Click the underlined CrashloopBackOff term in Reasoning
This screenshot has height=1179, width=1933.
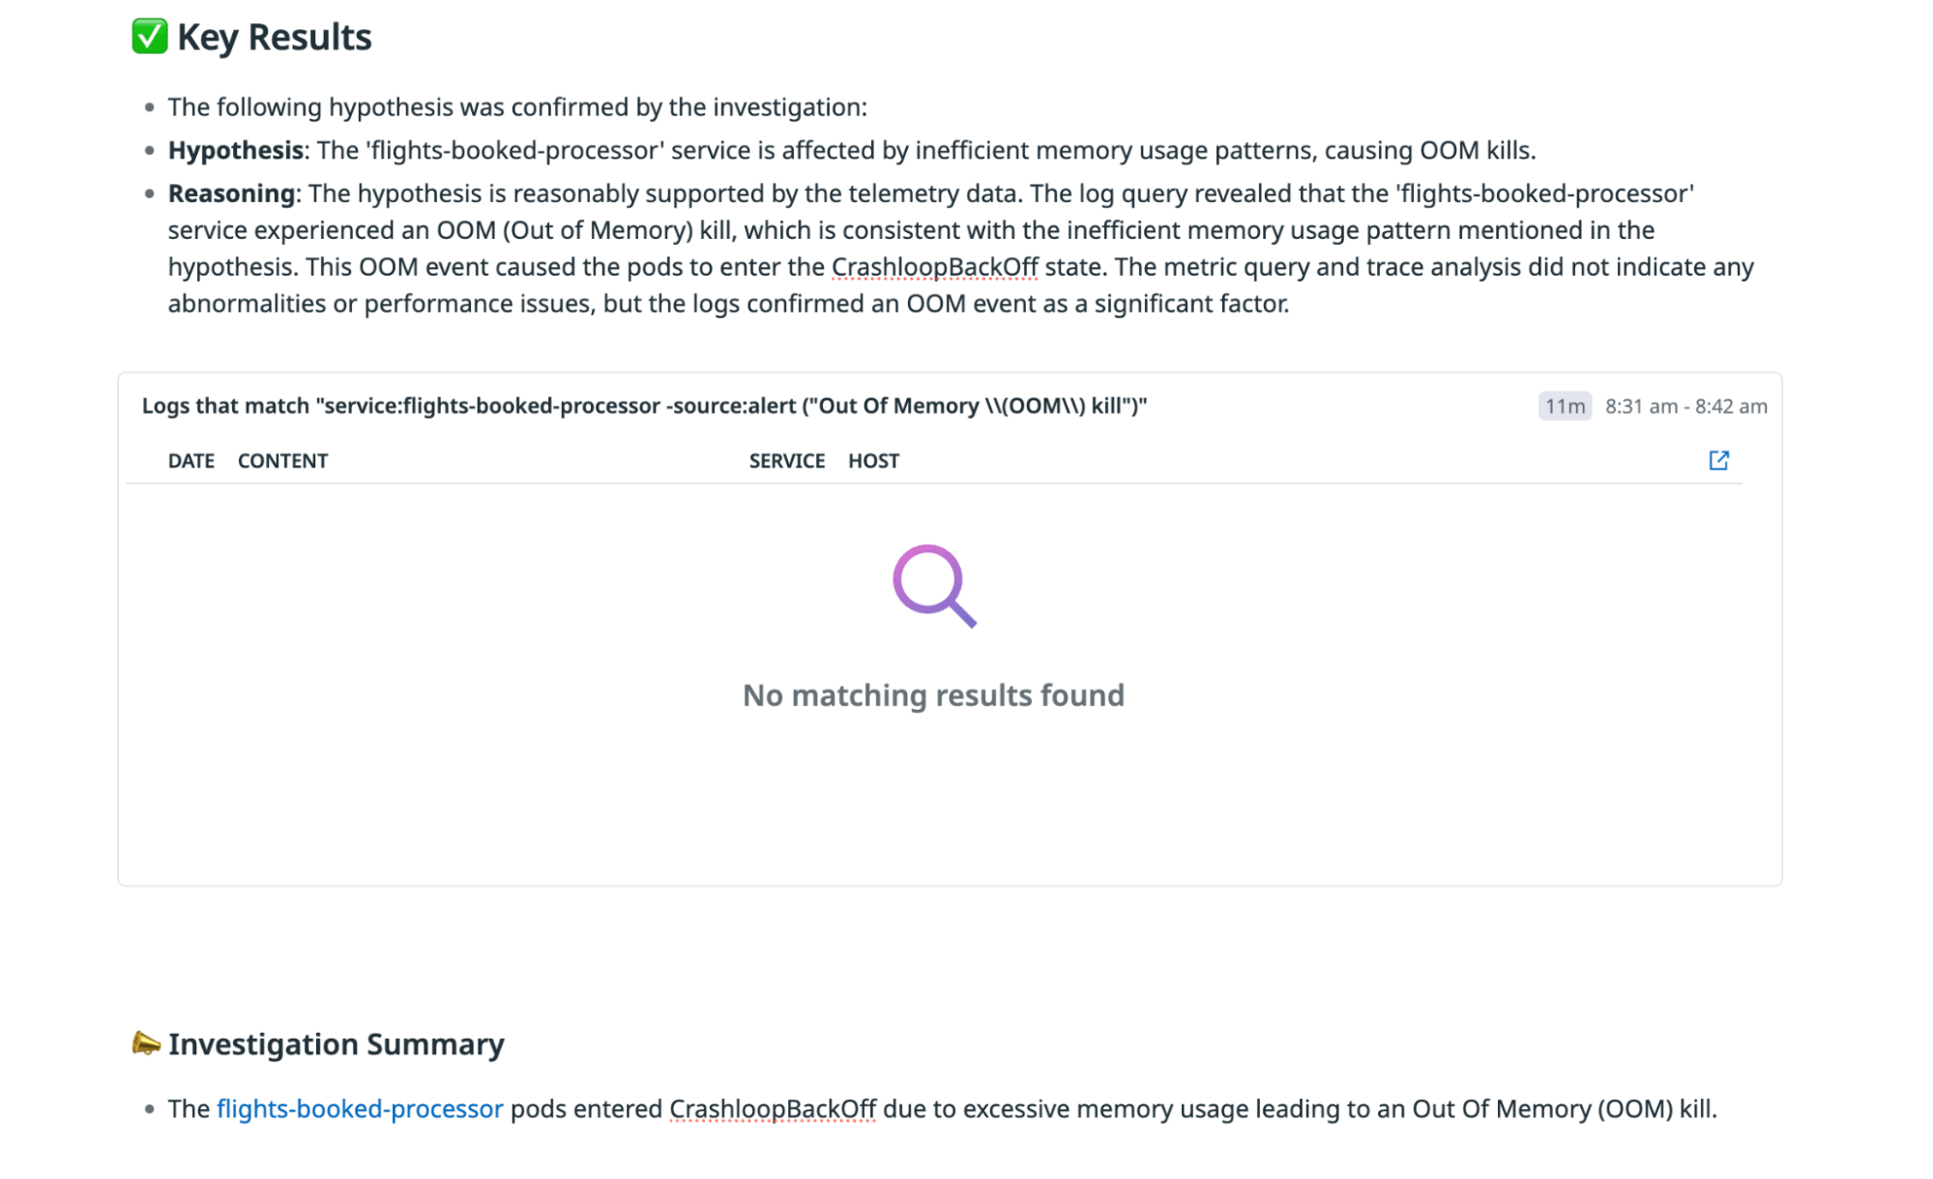click(x=936, y=266)
